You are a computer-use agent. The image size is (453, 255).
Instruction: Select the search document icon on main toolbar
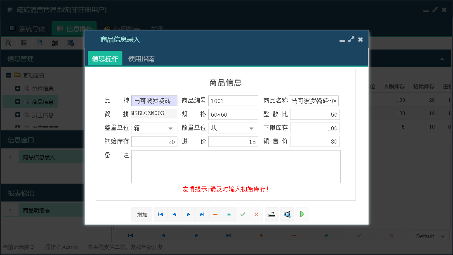[x=8, y=42]
